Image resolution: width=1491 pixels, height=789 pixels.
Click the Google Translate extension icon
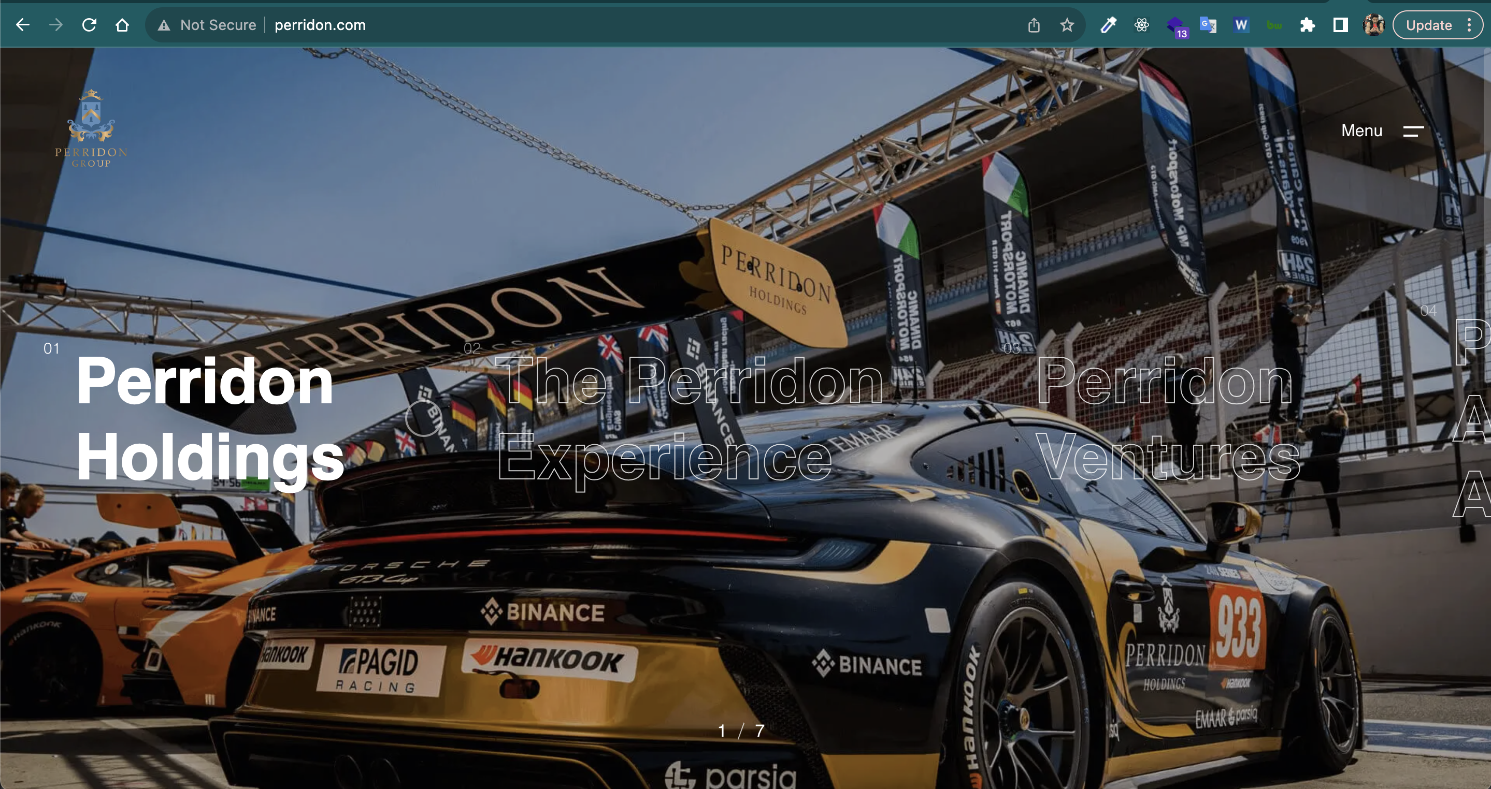tap(1208, 25)
